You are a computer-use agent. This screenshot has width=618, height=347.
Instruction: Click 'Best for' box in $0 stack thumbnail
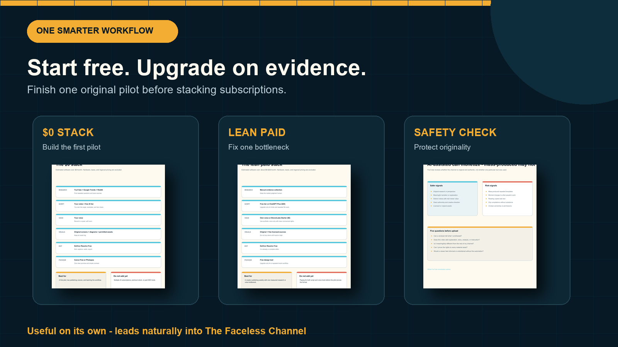click(x=81, y=280)
